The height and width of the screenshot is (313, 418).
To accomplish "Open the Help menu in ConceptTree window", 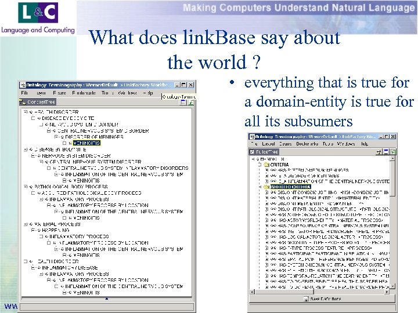I will (148, 93).
